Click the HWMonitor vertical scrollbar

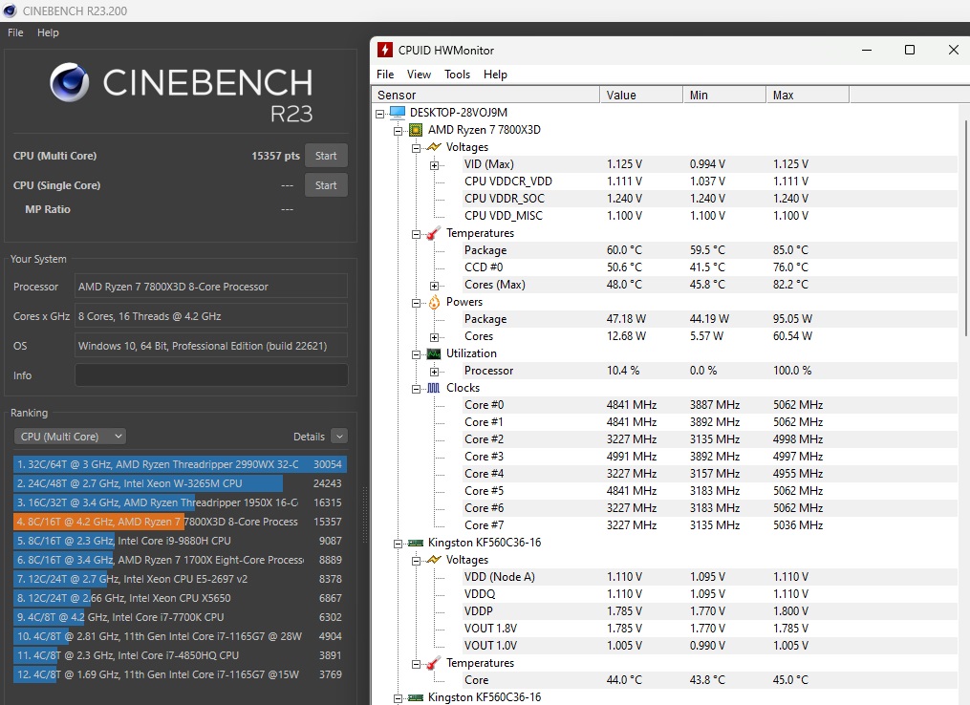(x=964, y=227)
